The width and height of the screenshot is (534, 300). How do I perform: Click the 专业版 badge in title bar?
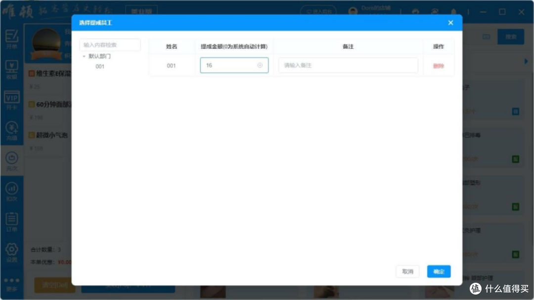(x=141, y=11)
